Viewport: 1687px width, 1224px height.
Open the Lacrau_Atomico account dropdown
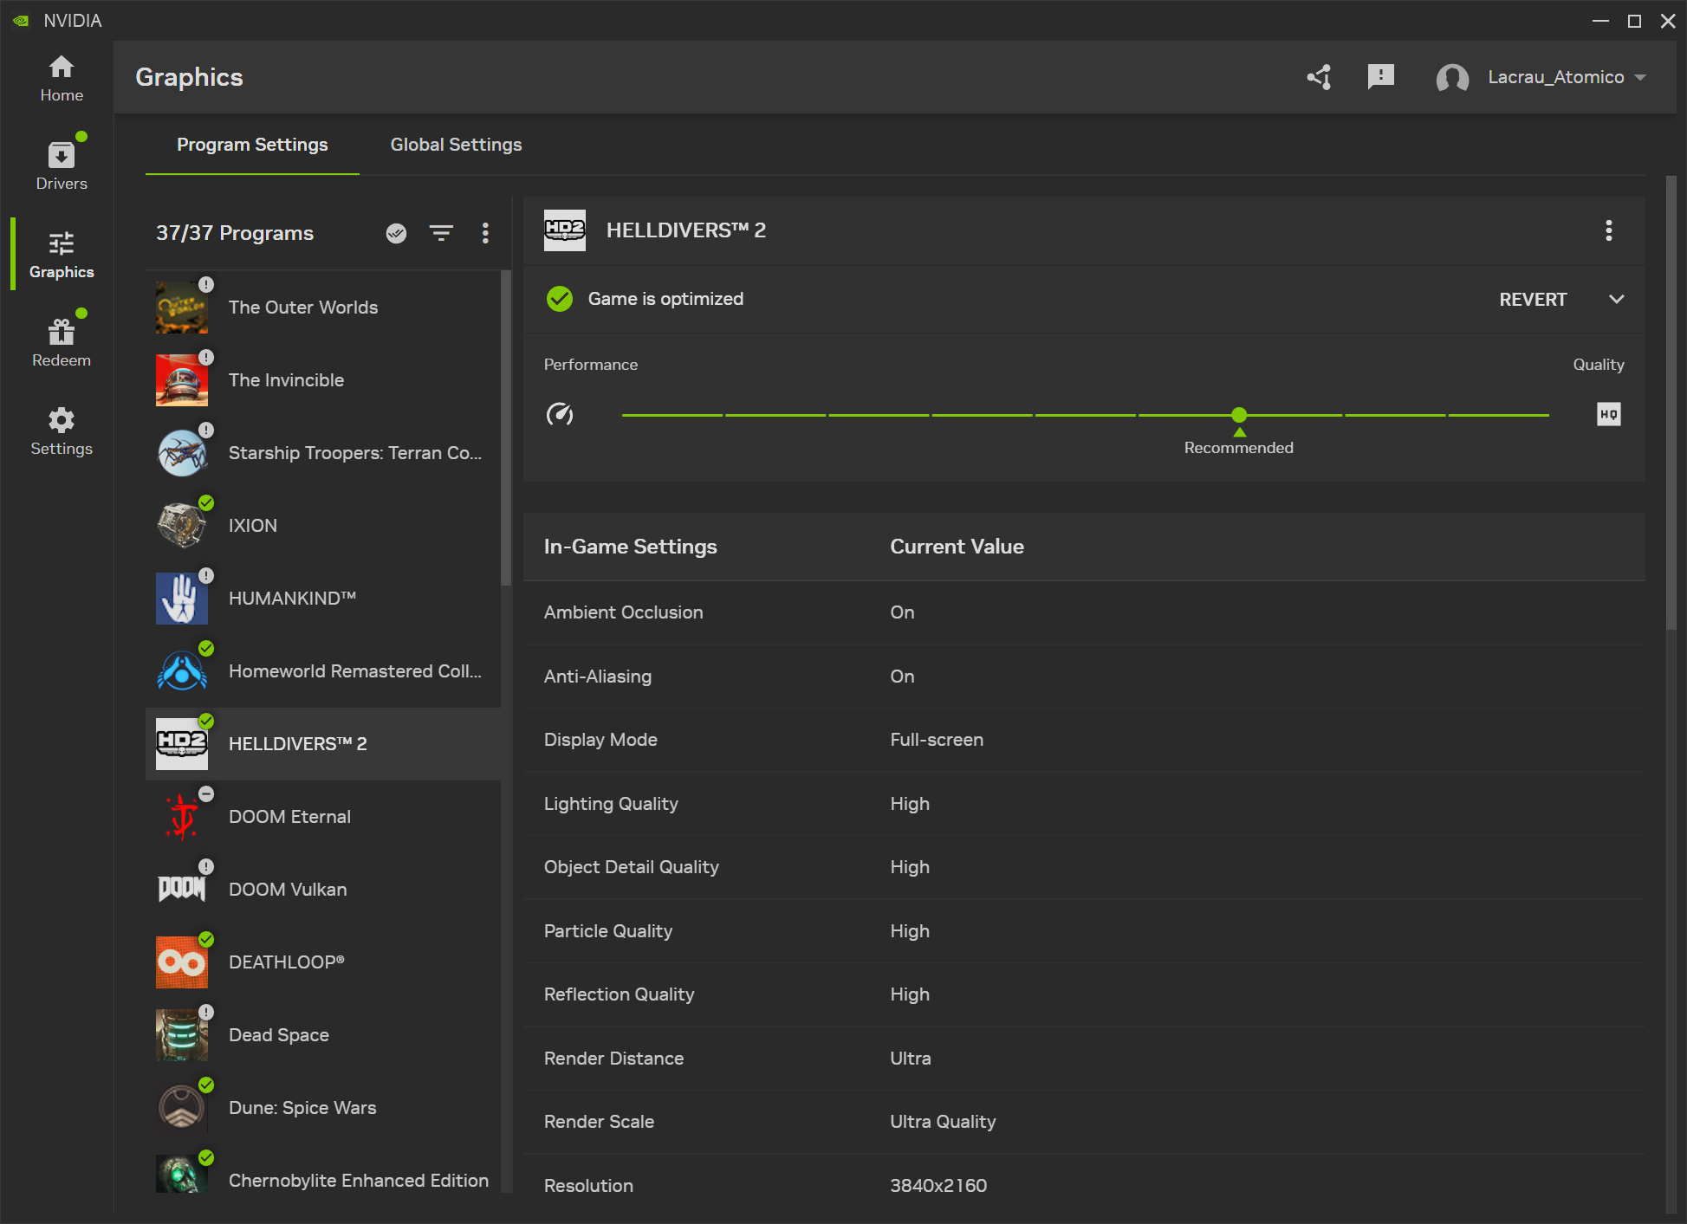[1567, 77]
